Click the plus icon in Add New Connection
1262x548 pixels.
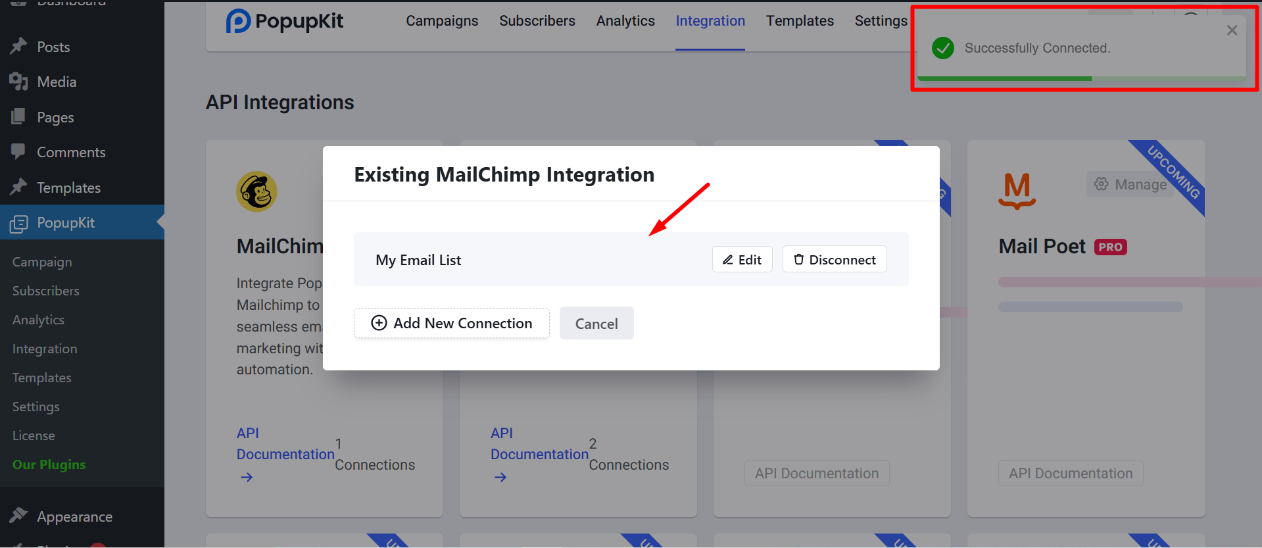[379, 323]
